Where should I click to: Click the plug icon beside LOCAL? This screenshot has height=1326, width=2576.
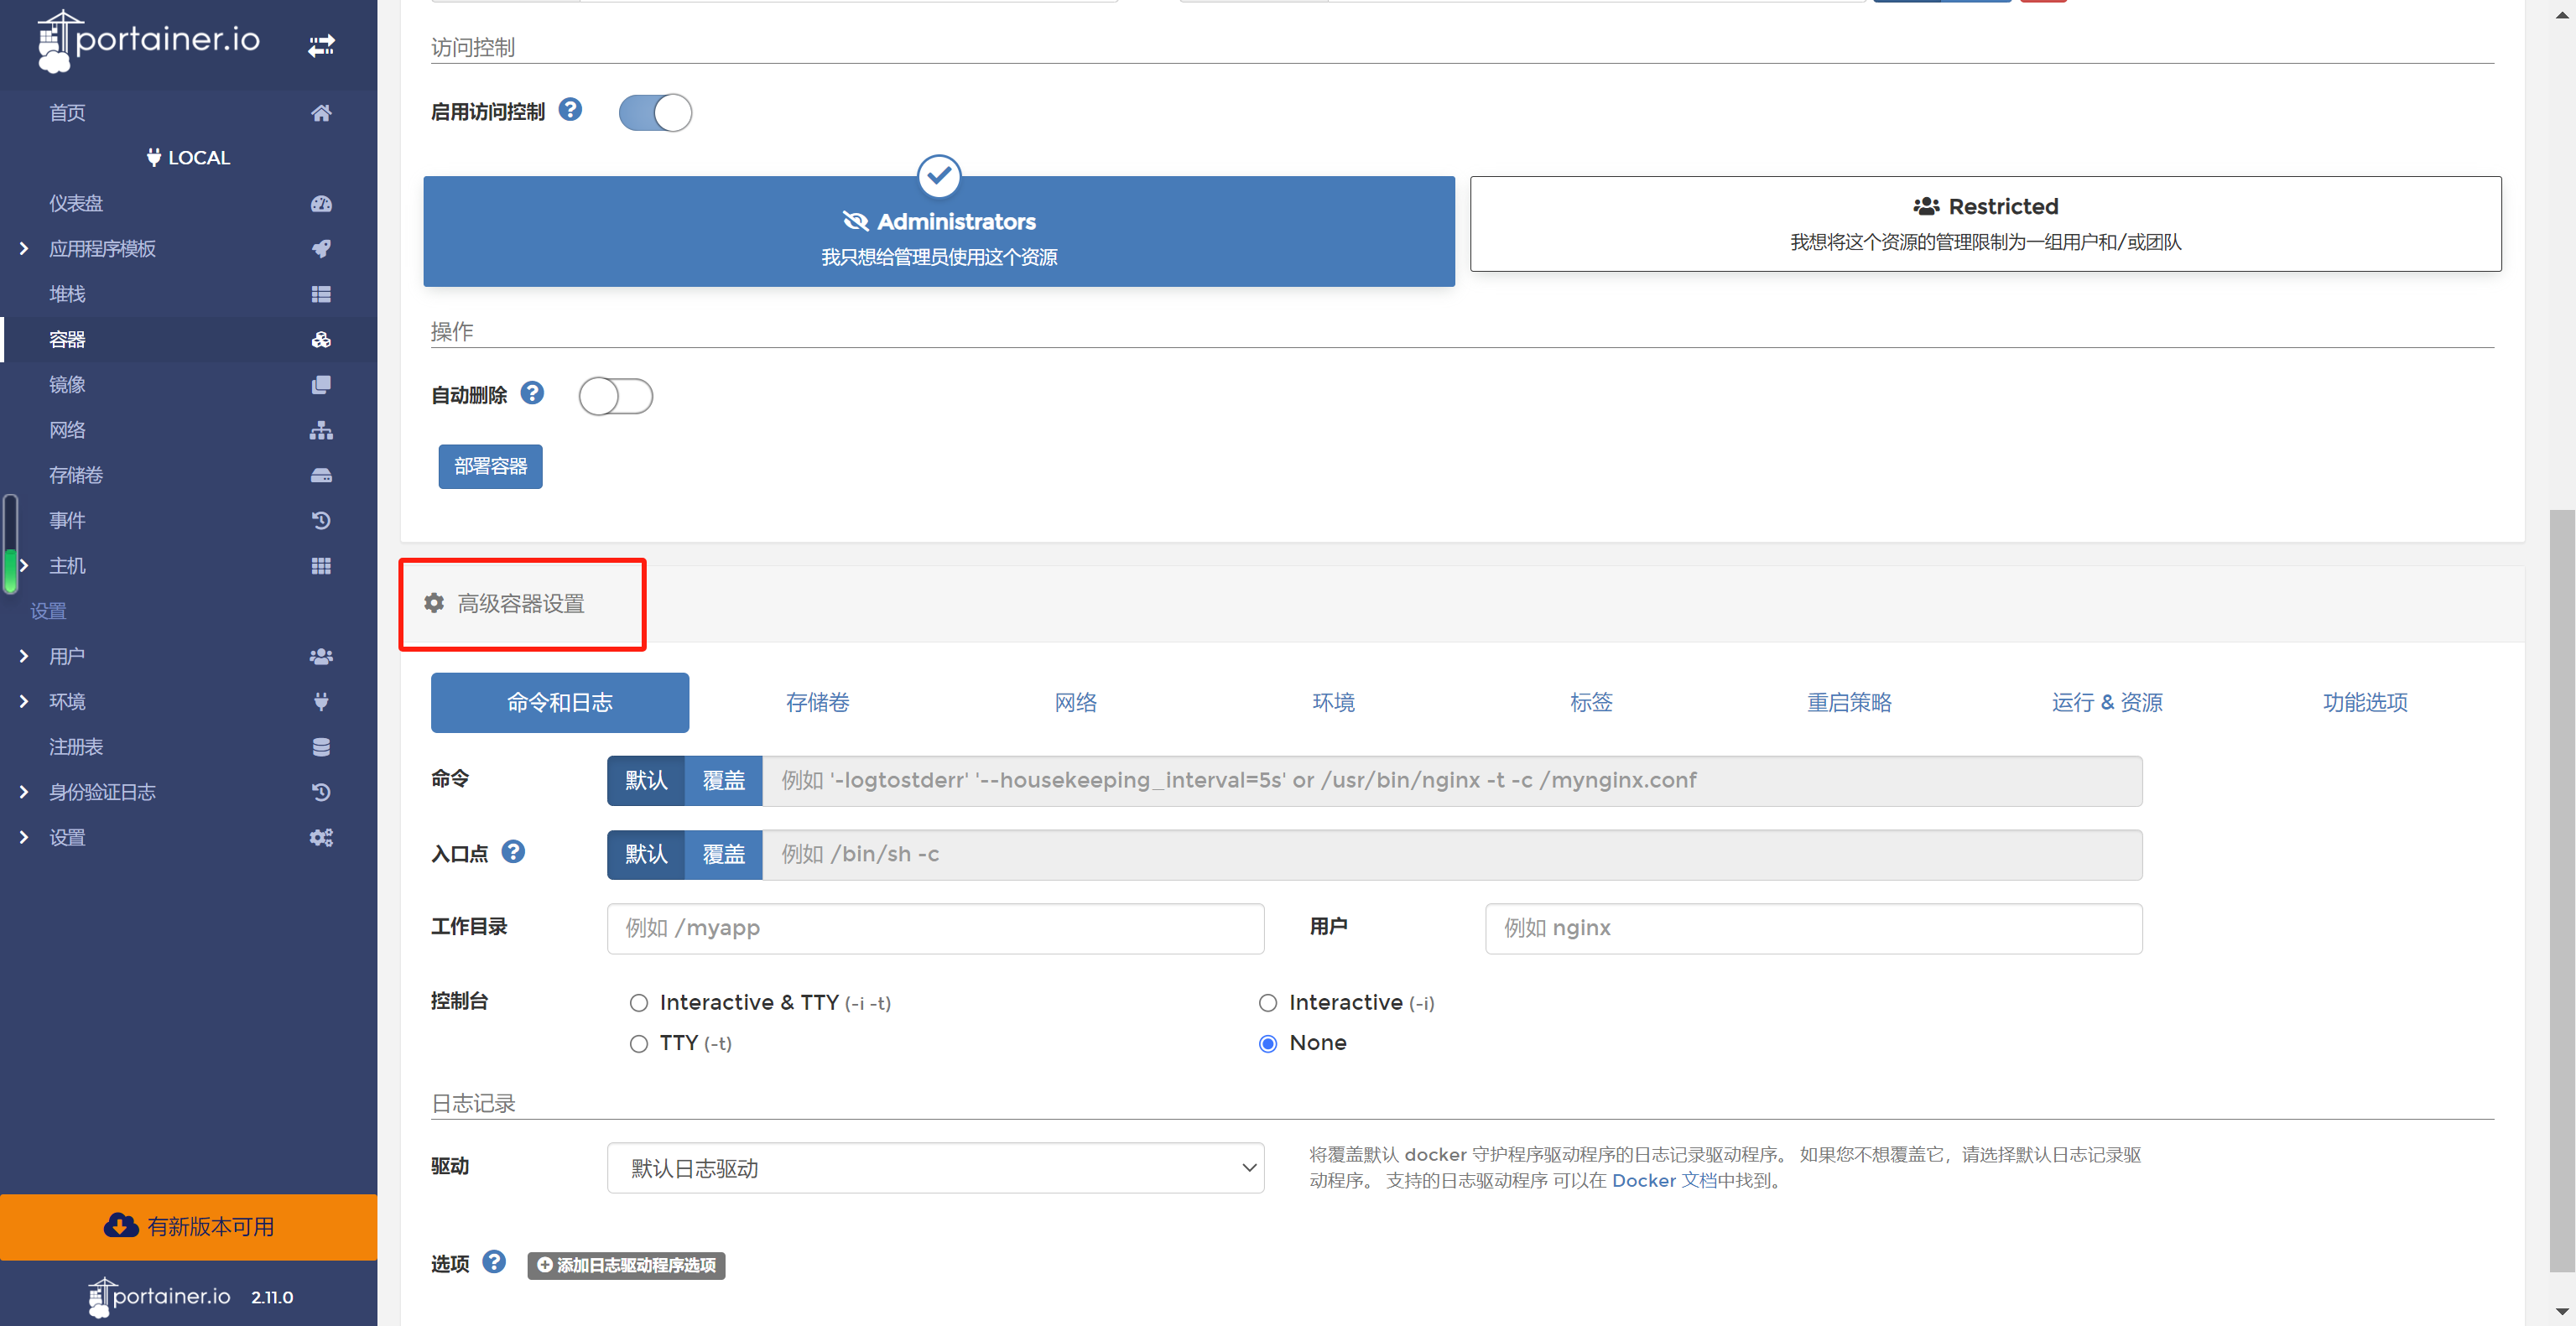pyautogui.click(x=153, y=157)
